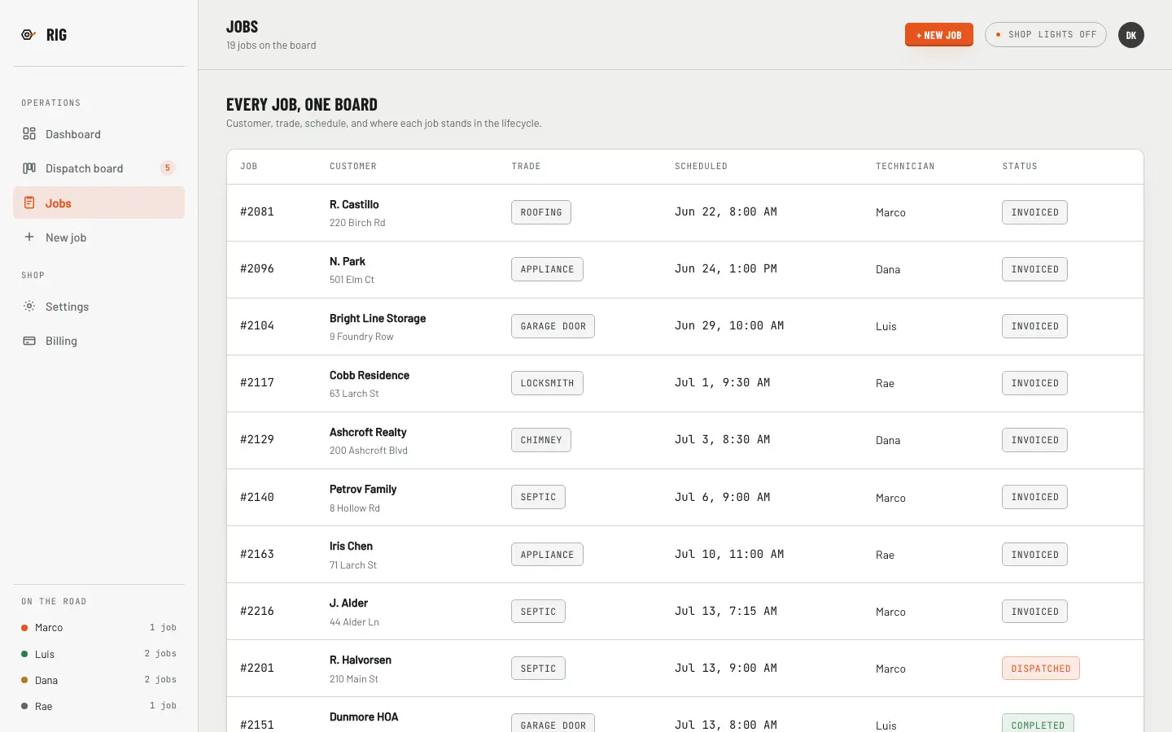Click job number #2081
The image size is (1172, 732).
[257, 211]
